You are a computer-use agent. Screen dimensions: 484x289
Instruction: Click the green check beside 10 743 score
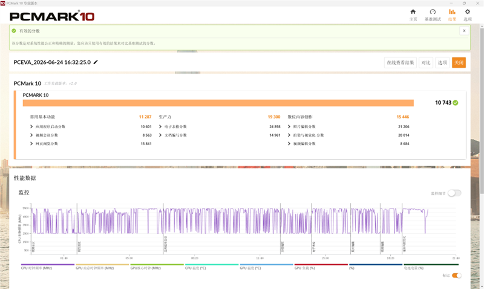click(x=456, y=103)
